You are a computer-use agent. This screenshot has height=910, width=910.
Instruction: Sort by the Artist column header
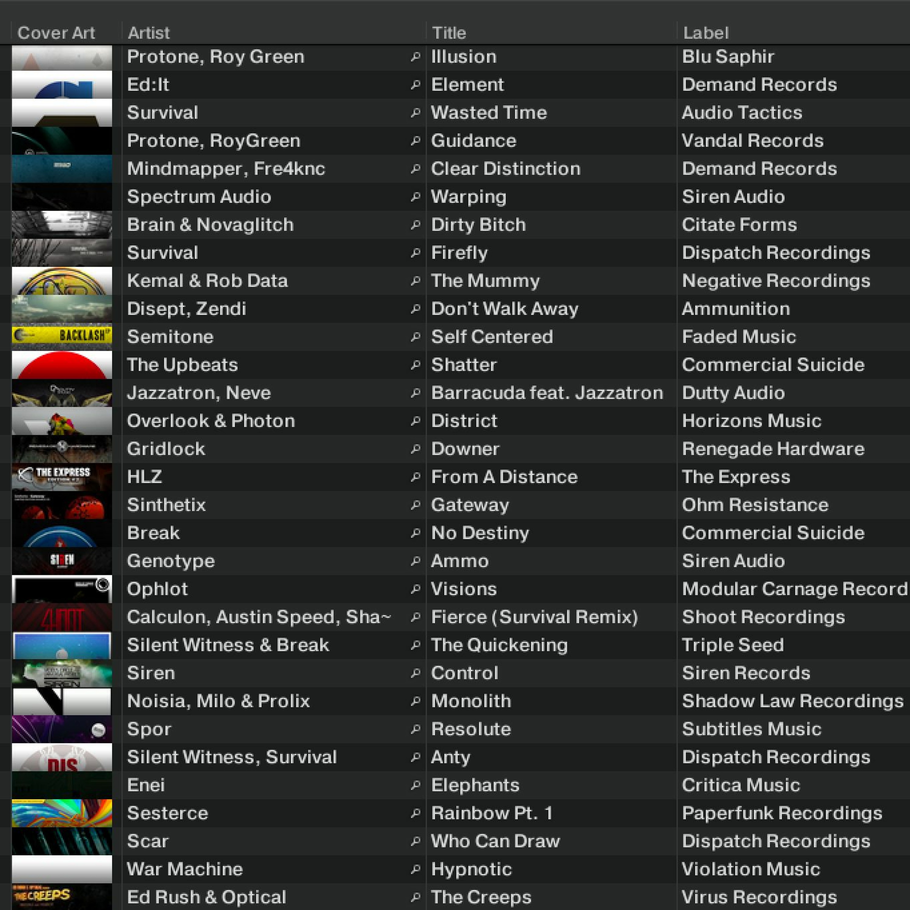(x=149, y=33)
